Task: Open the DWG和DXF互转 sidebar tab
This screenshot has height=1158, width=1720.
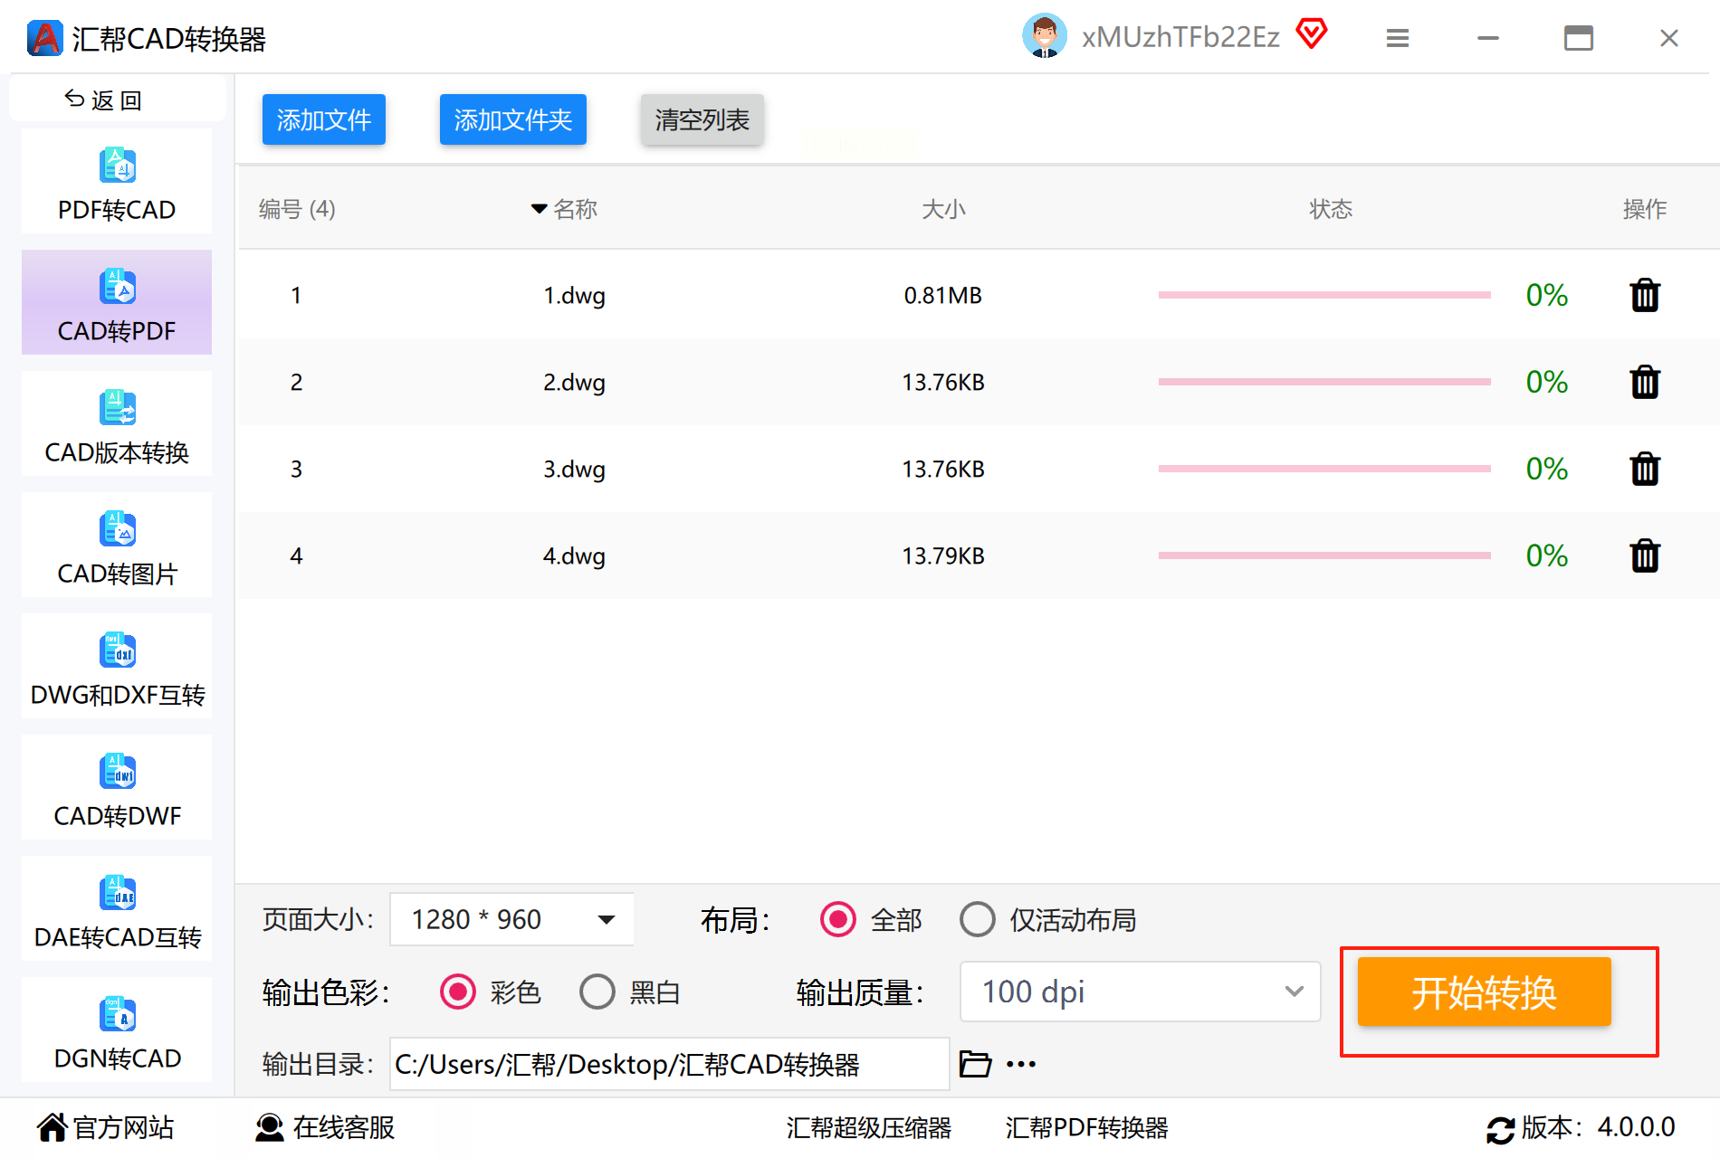Action: (117, 667)
